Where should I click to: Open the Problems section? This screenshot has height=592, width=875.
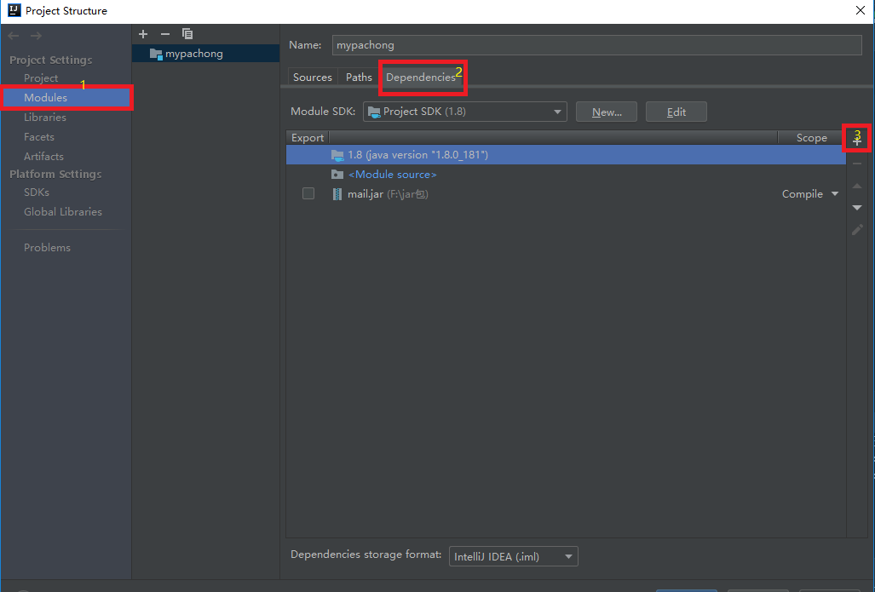click(47, 247)
